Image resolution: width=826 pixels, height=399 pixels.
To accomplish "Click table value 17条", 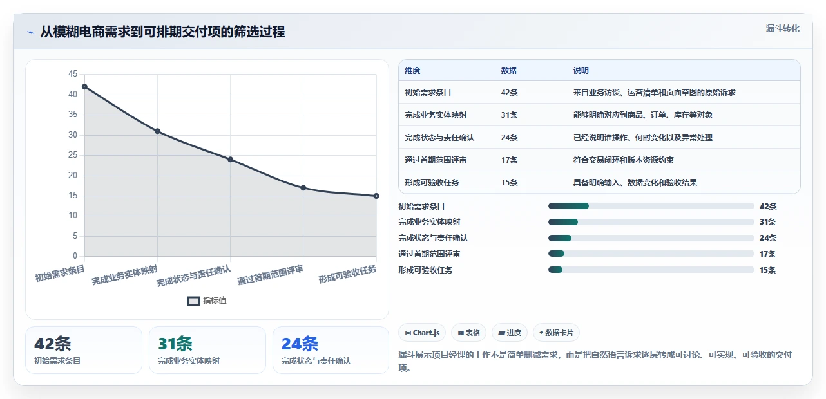I will point(509,160).
